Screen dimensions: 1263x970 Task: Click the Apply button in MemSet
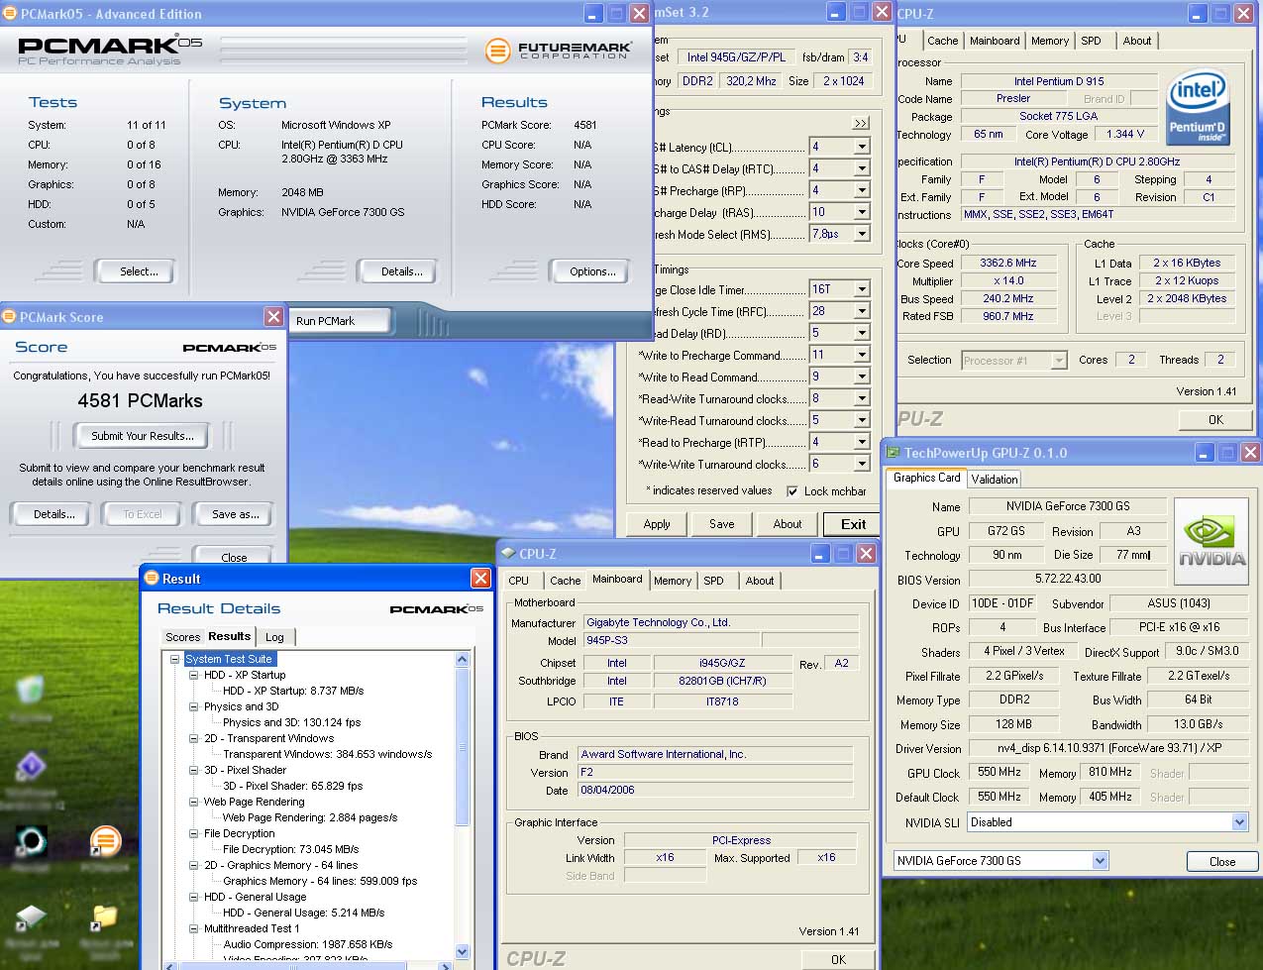click(x=657, y=524)
